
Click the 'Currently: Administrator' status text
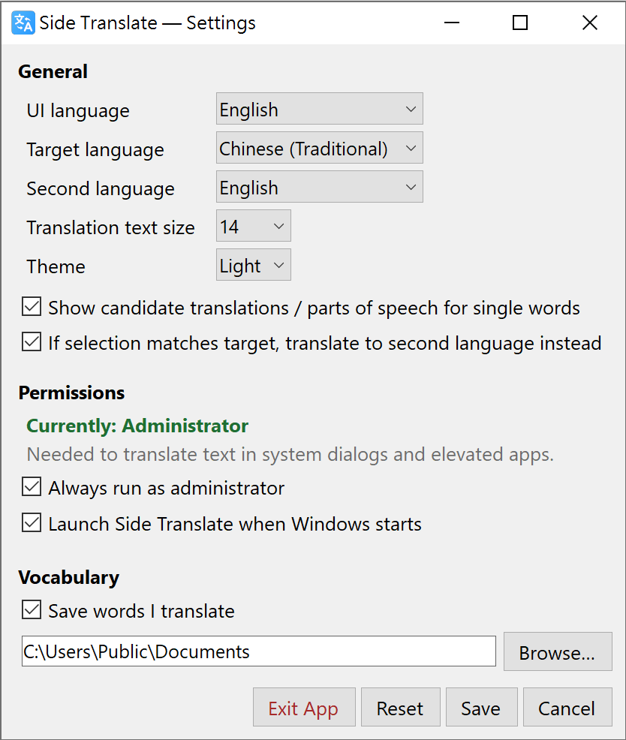(137, 426)
